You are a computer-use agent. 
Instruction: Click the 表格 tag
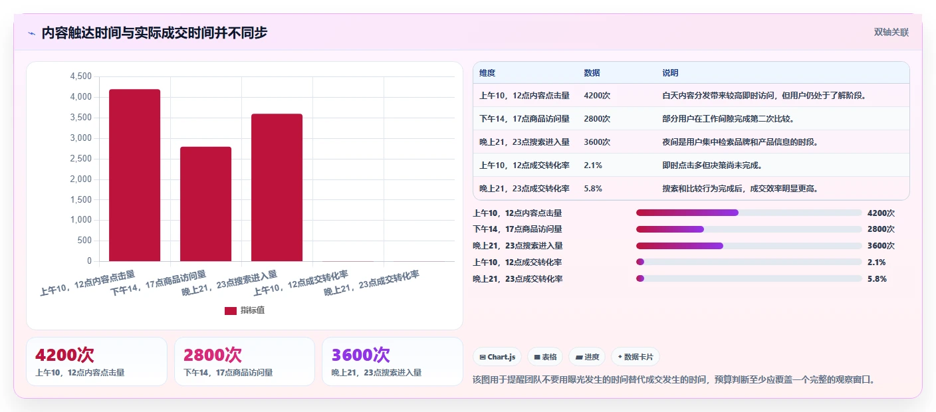545,357
